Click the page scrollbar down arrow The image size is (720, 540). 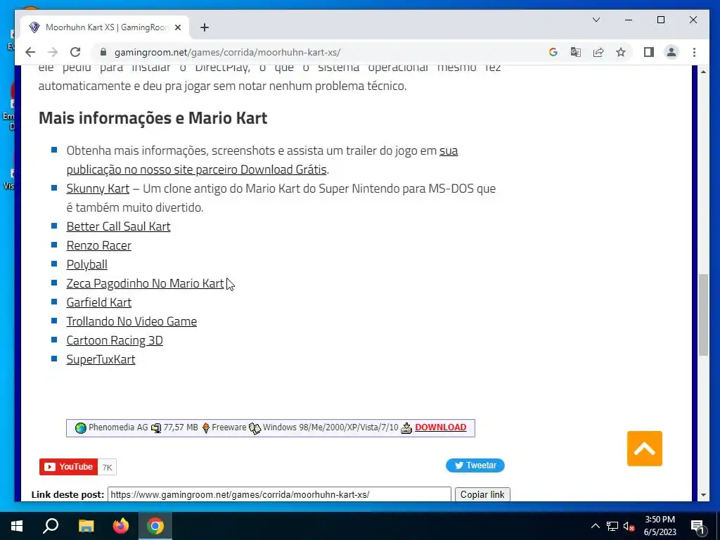pyautogui.click(x=703, y=496)
